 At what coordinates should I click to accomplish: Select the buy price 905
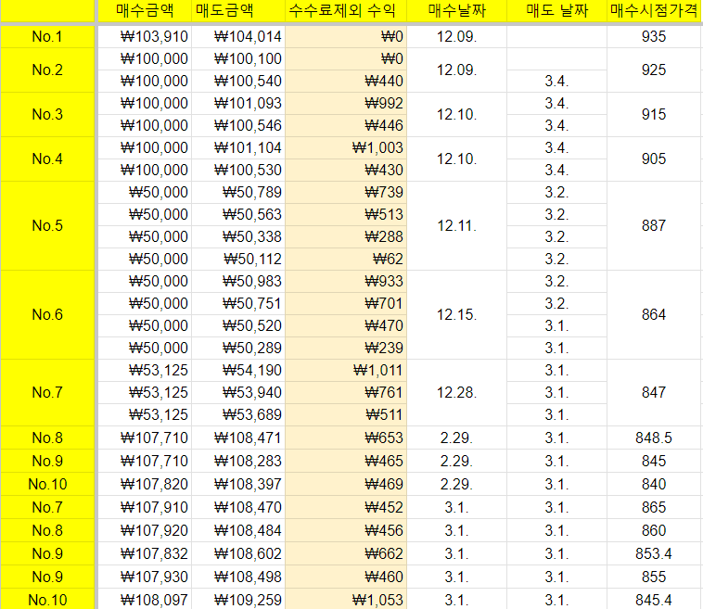pyautogui.click(x=654, y=159)
